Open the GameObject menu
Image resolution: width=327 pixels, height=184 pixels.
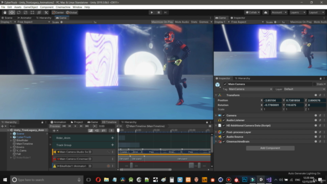pos(31,7)
